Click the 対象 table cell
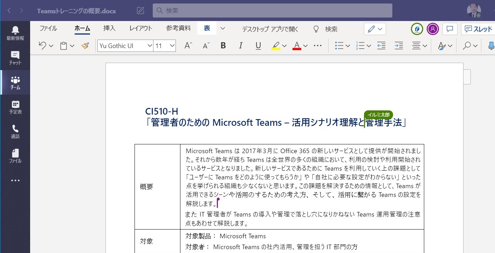Image resolution: width=495 pixels, height=253 pixels. point(157,241)
